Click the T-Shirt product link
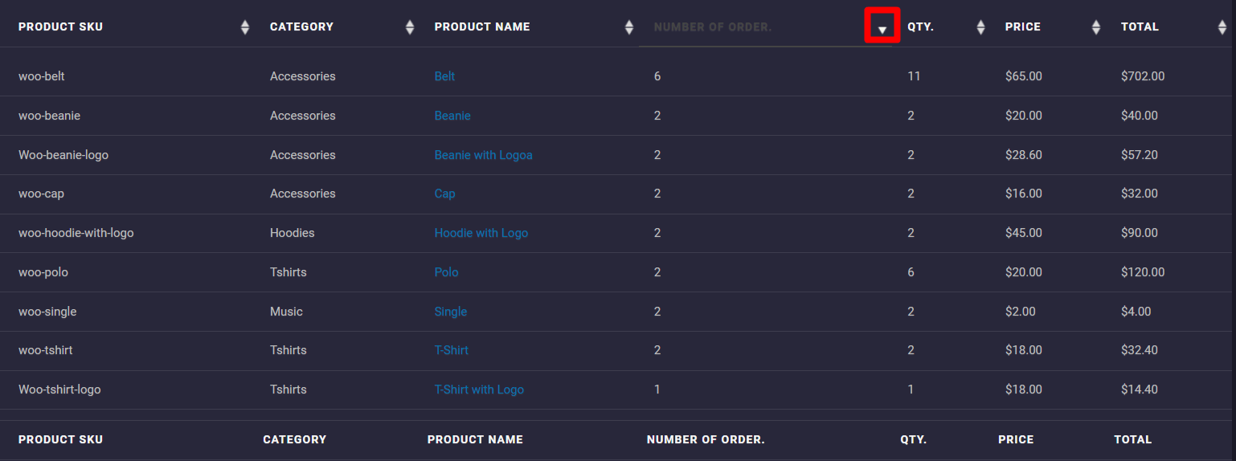 click(x=452, y=350)
